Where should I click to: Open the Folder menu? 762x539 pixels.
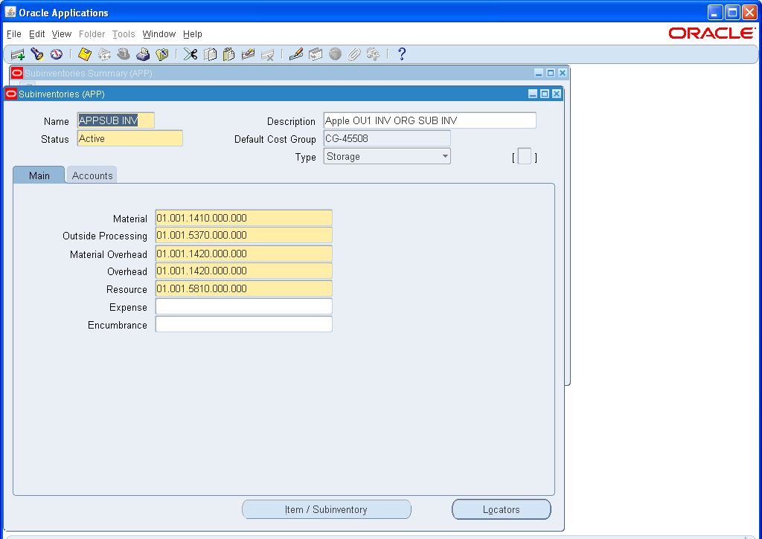coord(92,34)
